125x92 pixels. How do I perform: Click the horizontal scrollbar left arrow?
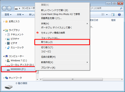41,79
